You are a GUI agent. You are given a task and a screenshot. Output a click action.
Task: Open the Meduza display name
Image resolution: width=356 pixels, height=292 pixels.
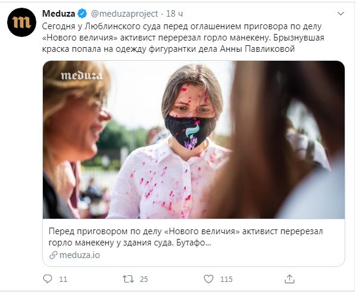(58, 14)
